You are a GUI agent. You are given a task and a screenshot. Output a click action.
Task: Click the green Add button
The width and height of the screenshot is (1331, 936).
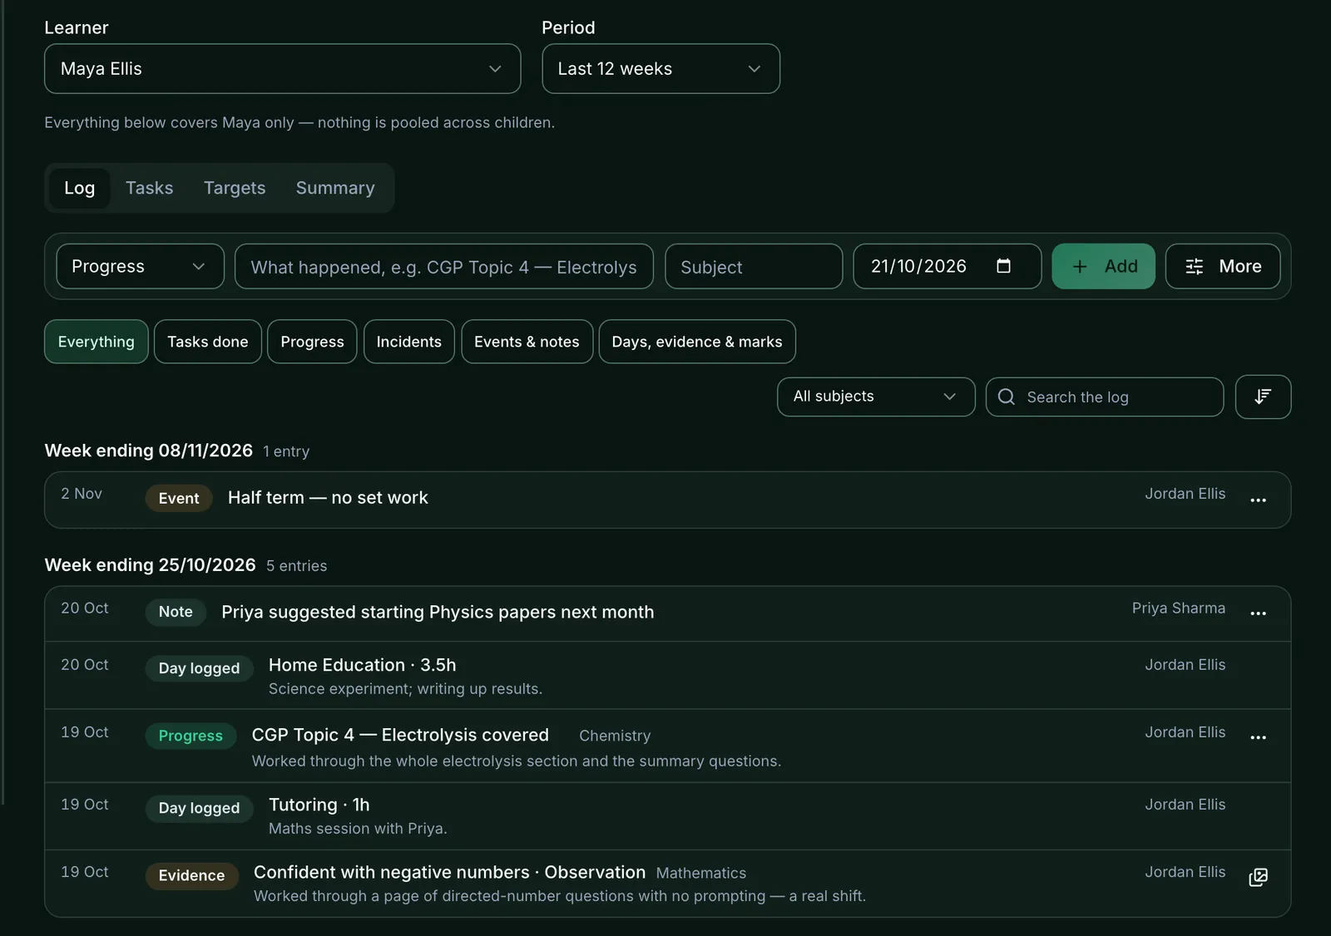(x=1103, y=266)
